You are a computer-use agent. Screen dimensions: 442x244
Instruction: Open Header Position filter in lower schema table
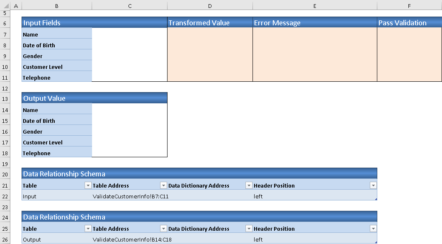pos(373,229)
